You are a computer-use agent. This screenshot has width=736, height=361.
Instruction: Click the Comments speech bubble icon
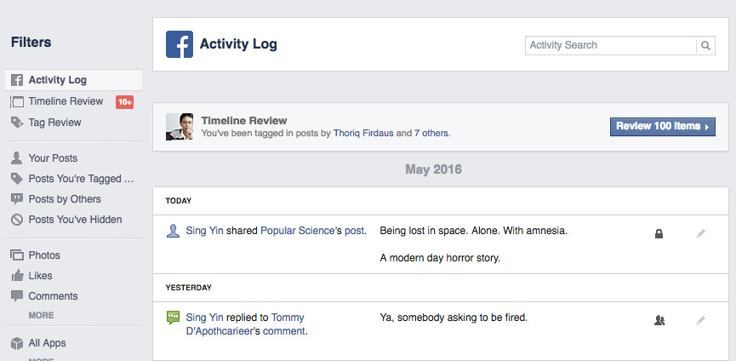click(x=17, y=296)
